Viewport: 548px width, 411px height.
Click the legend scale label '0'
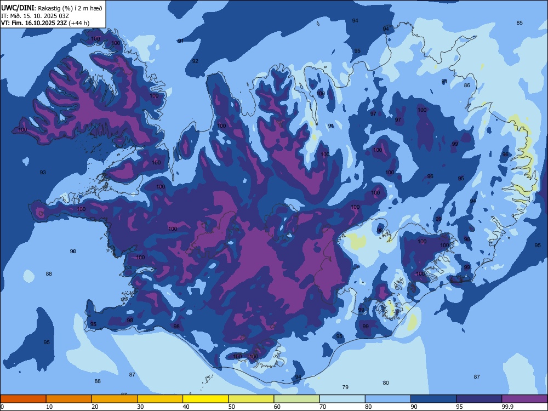tap(2, 407)
